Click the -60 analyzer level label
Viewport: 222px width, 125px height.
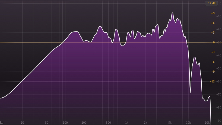(219, 81)
